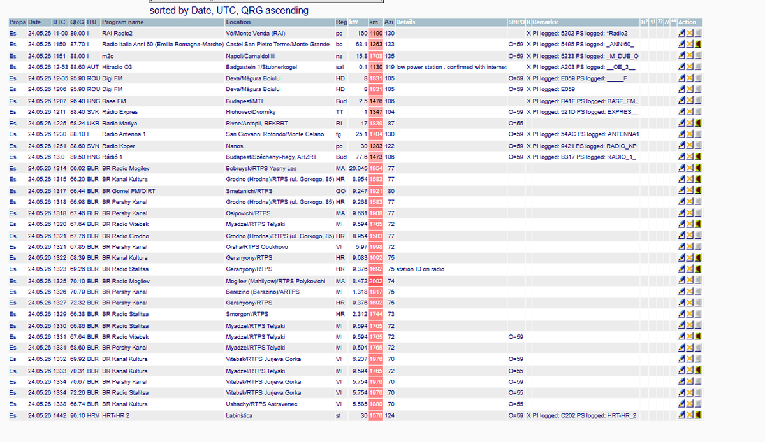Edit the BR Radio Stalitsa 1323 entry
The height and width of the screenshot is (442, 765).
(681, 269)
